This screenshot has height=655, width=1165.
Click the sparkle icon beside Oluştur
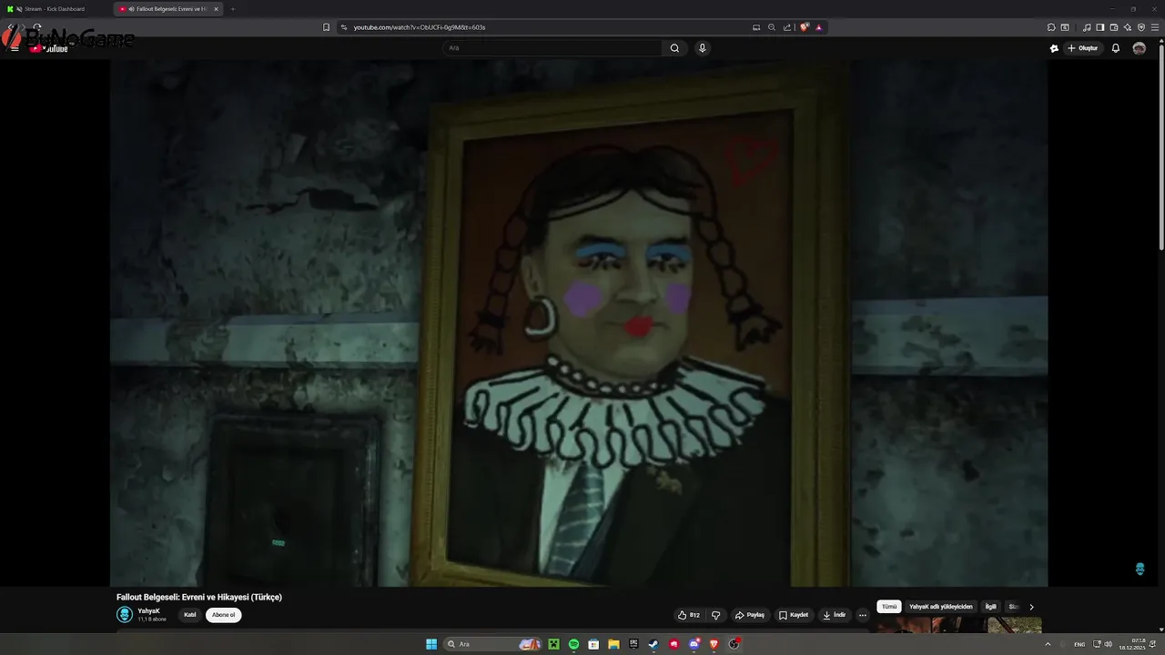(x=1054, y=48)
